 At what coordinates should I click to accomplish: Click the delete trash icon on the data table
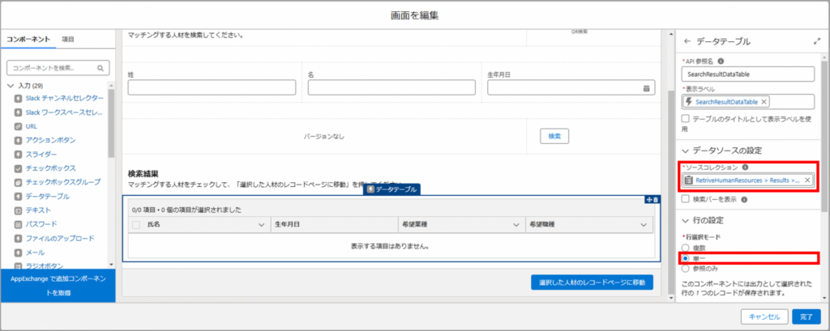tap(656, 200)
